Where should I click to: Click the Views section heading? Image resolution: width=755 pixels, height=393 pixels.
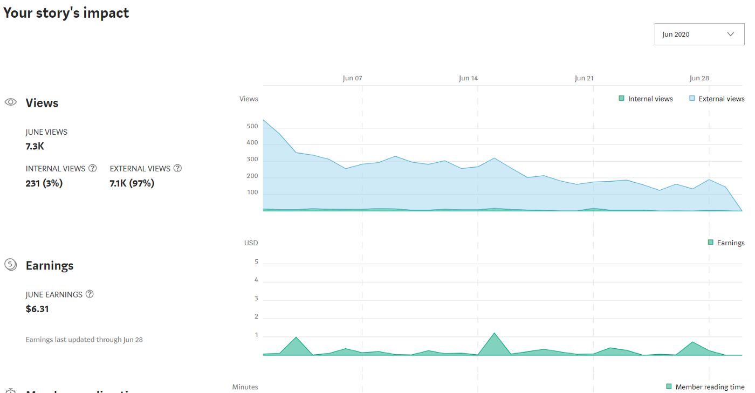pyautogui.click(x=42, y=103)
